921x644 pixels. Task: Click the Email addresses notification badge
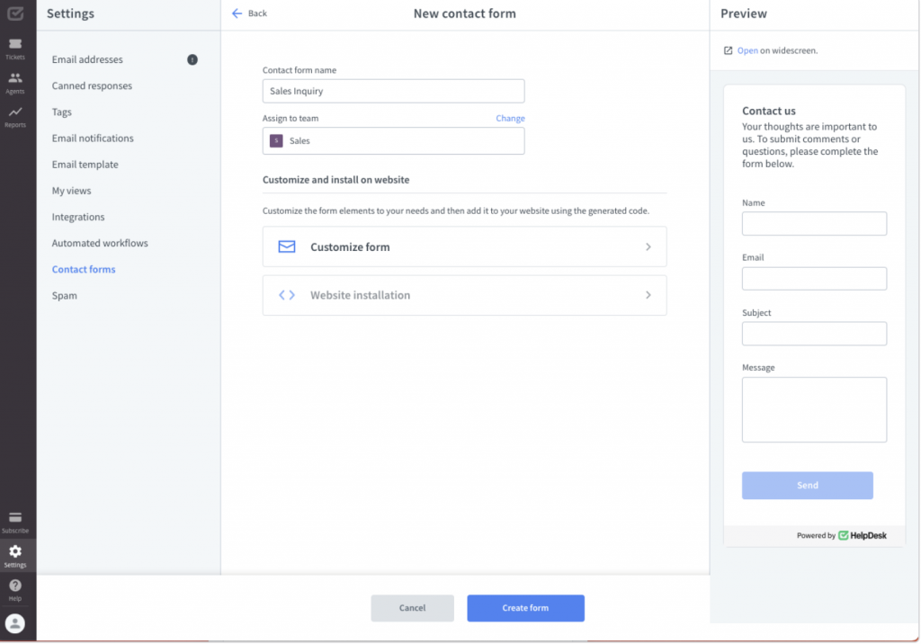(192, 59)
